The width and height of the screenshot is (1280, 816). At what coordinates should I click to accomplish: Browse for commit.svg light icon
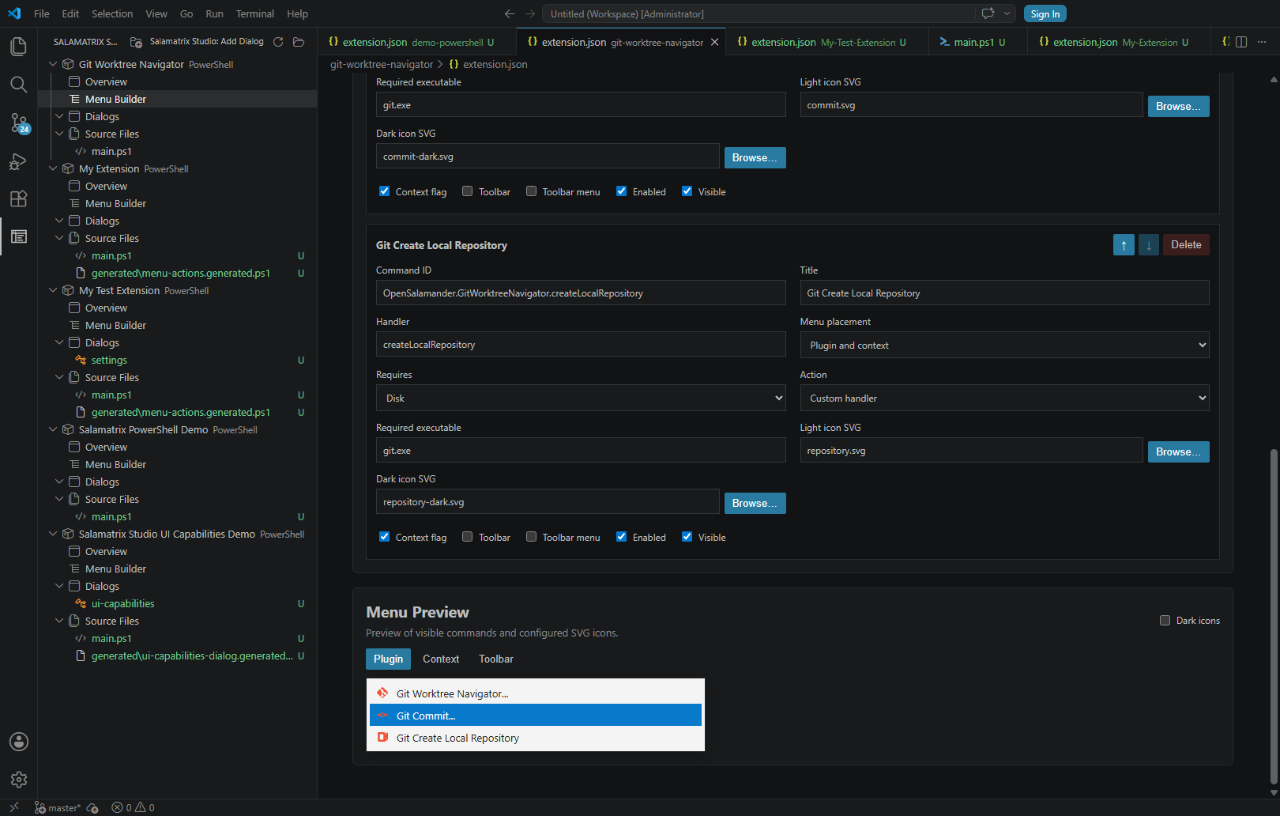pos(1178,106)
